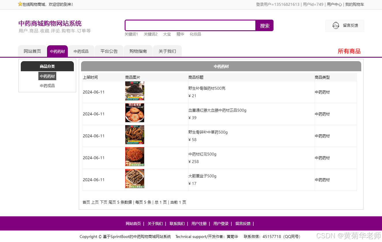This screenshot has height=242, width=382.
Task: Click footer link 网站首页
Action: tap(133, 224)
